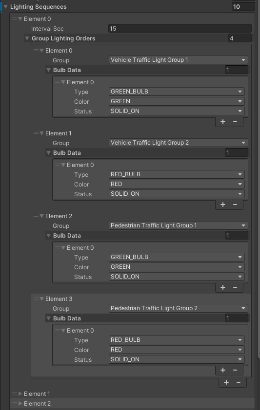The width and height of the screenshot is (260, 410).
Task: Open the Pedestrian Traffic Light Group 2 dropdown
Action: pos(179,308)
